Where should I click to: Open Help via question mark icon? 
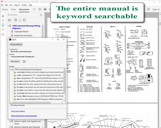tap(148, 9)
